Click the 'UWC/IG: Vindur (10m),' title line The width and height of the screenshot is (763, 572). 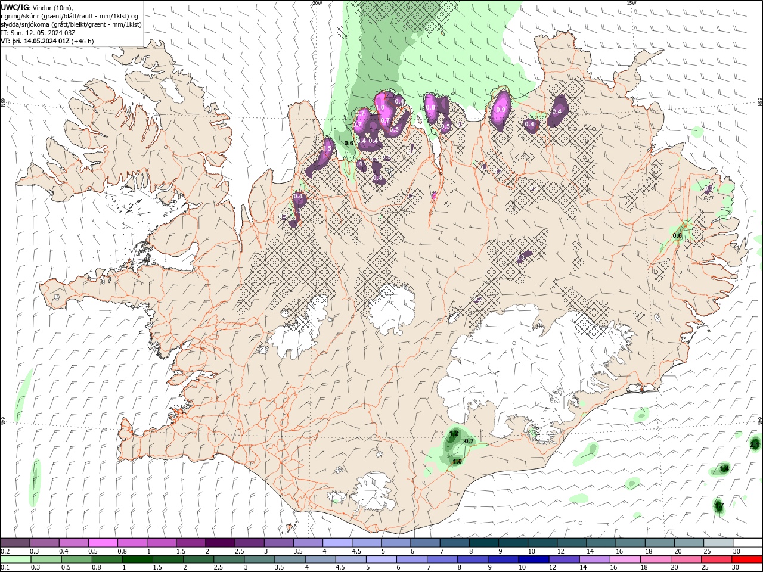36,7
